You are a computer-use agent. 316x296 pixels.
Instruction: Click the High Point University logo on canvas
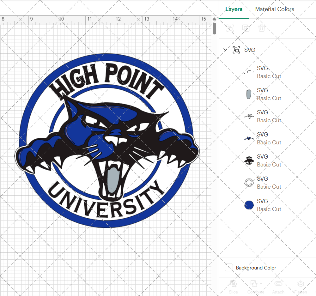click(107, 141)
